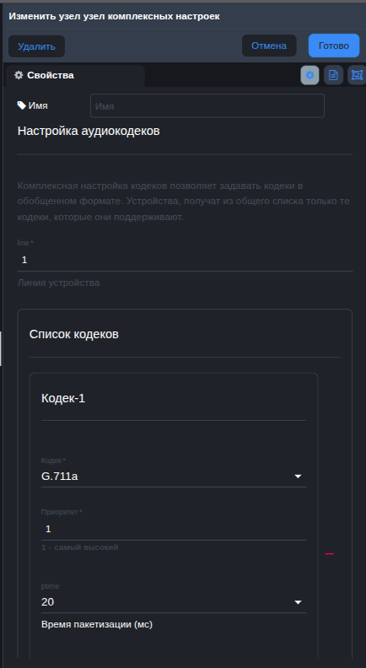Click the Кодек-1 block heading

pyautogui.click(x=63, y=398)
